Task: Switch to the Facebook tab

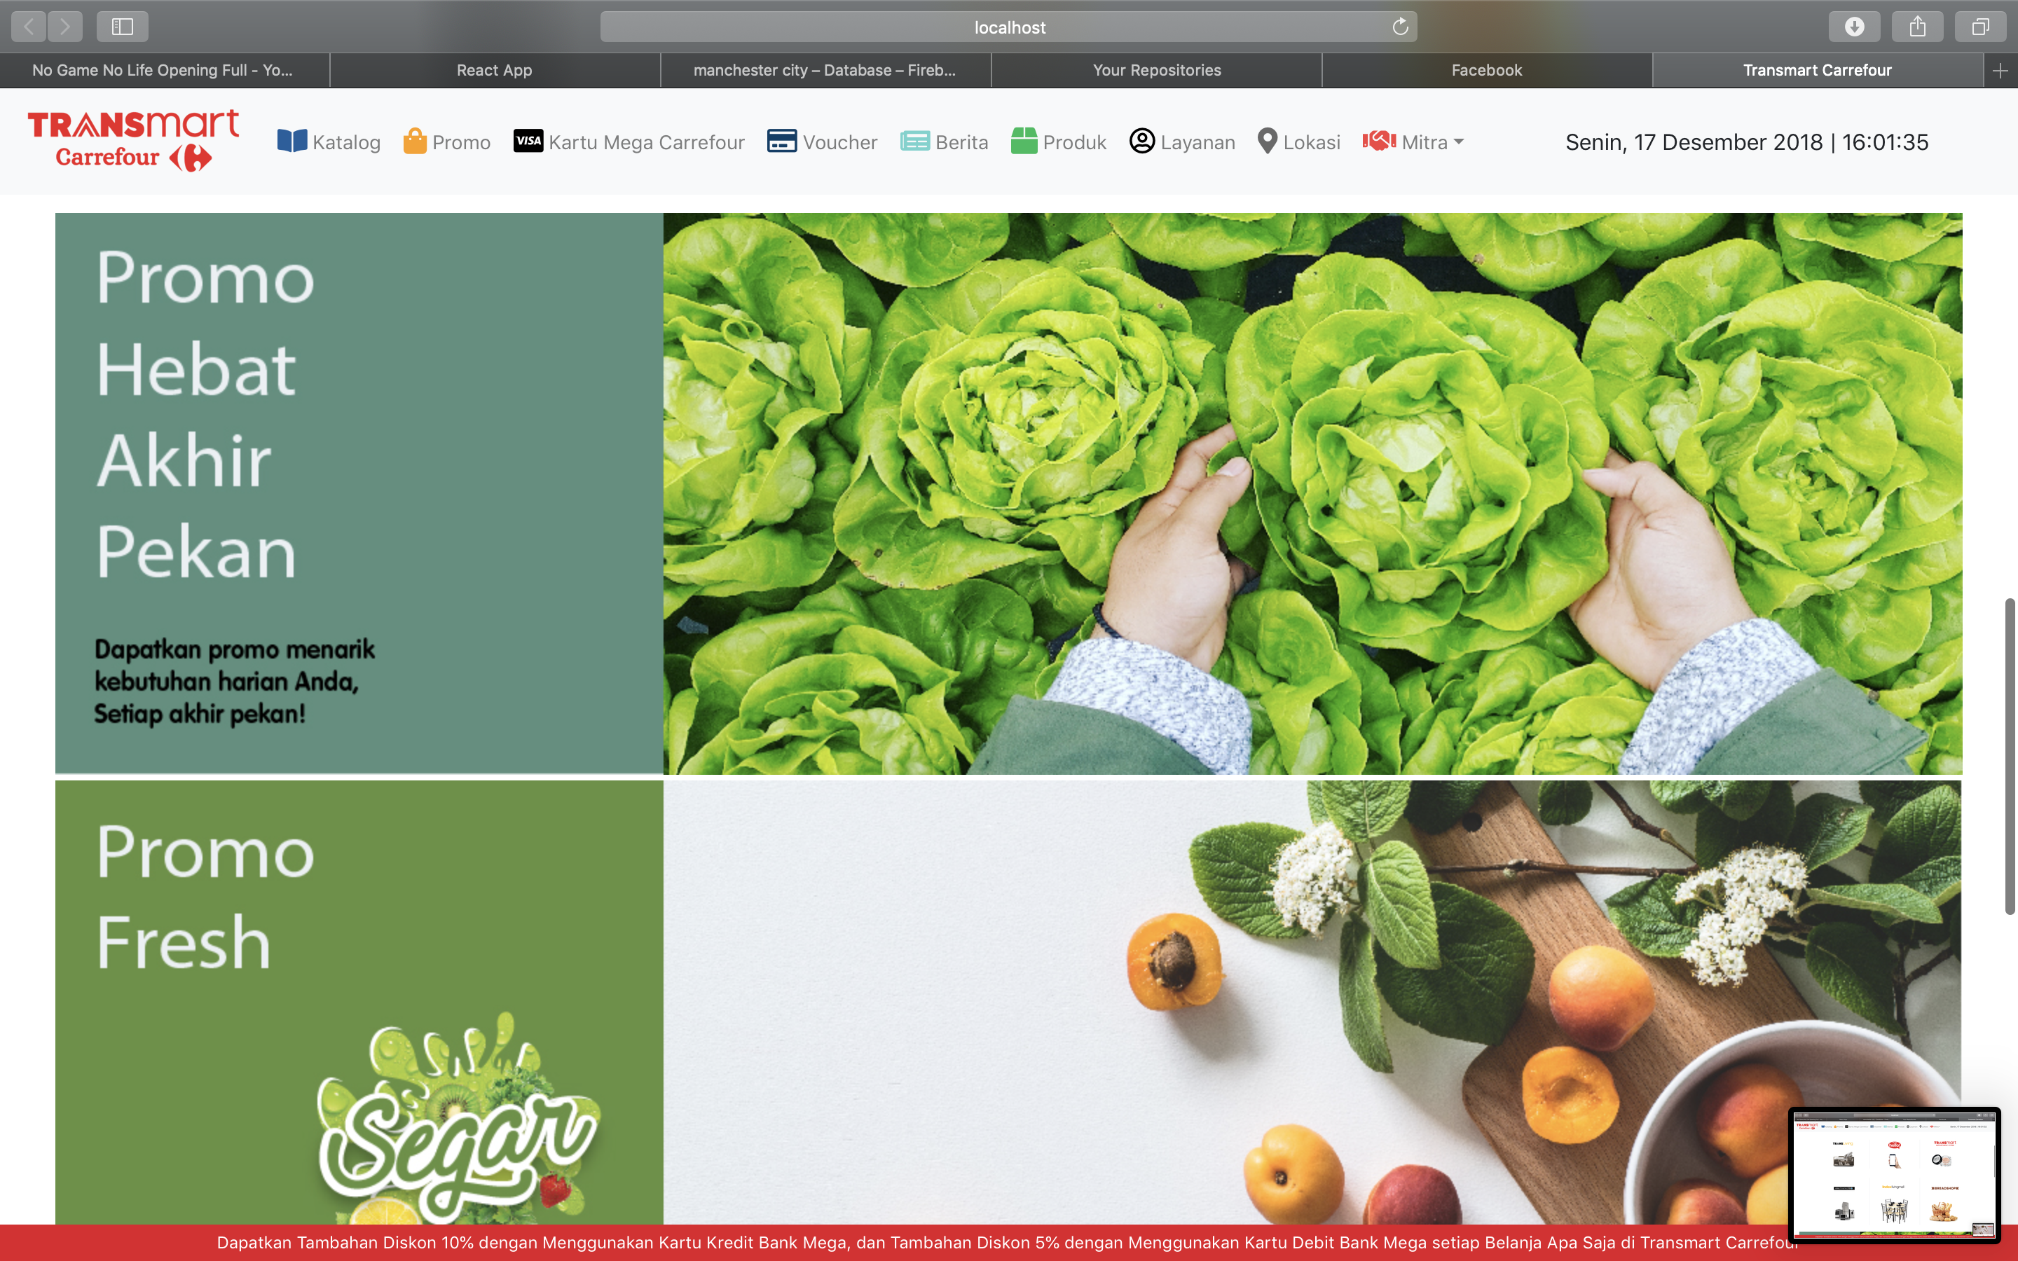Action: (x=1486, y=70)
